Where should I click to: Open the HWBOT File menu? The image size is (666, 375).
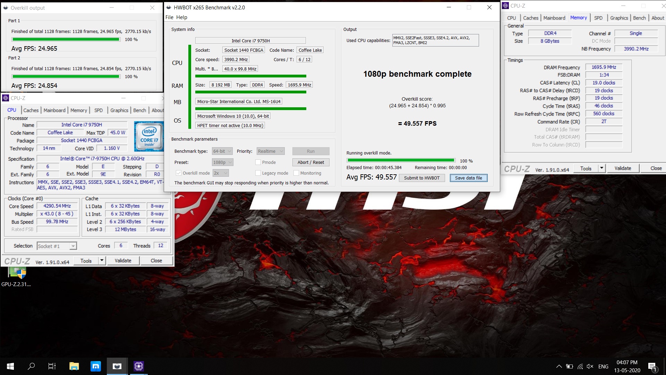tap(169, 17)
